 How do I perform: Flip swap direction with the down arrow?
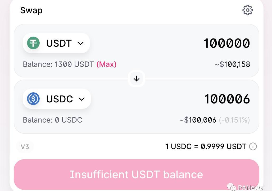click(x=137, y=79)
